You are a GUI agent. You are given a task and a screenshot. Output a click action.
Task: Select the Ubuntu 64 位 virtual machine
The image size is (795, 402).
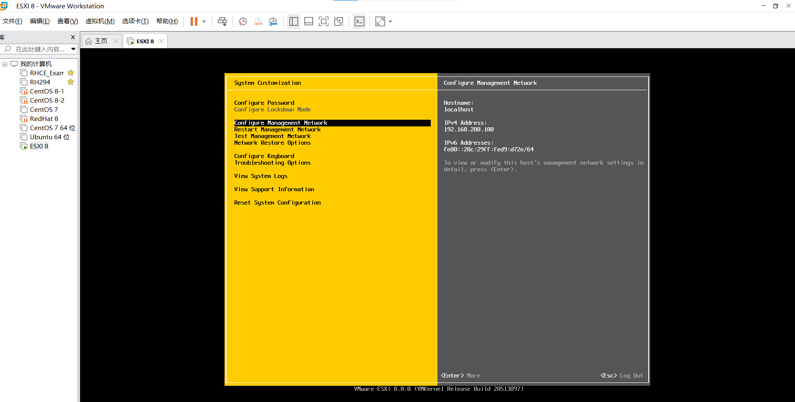(x=49, y=137)
